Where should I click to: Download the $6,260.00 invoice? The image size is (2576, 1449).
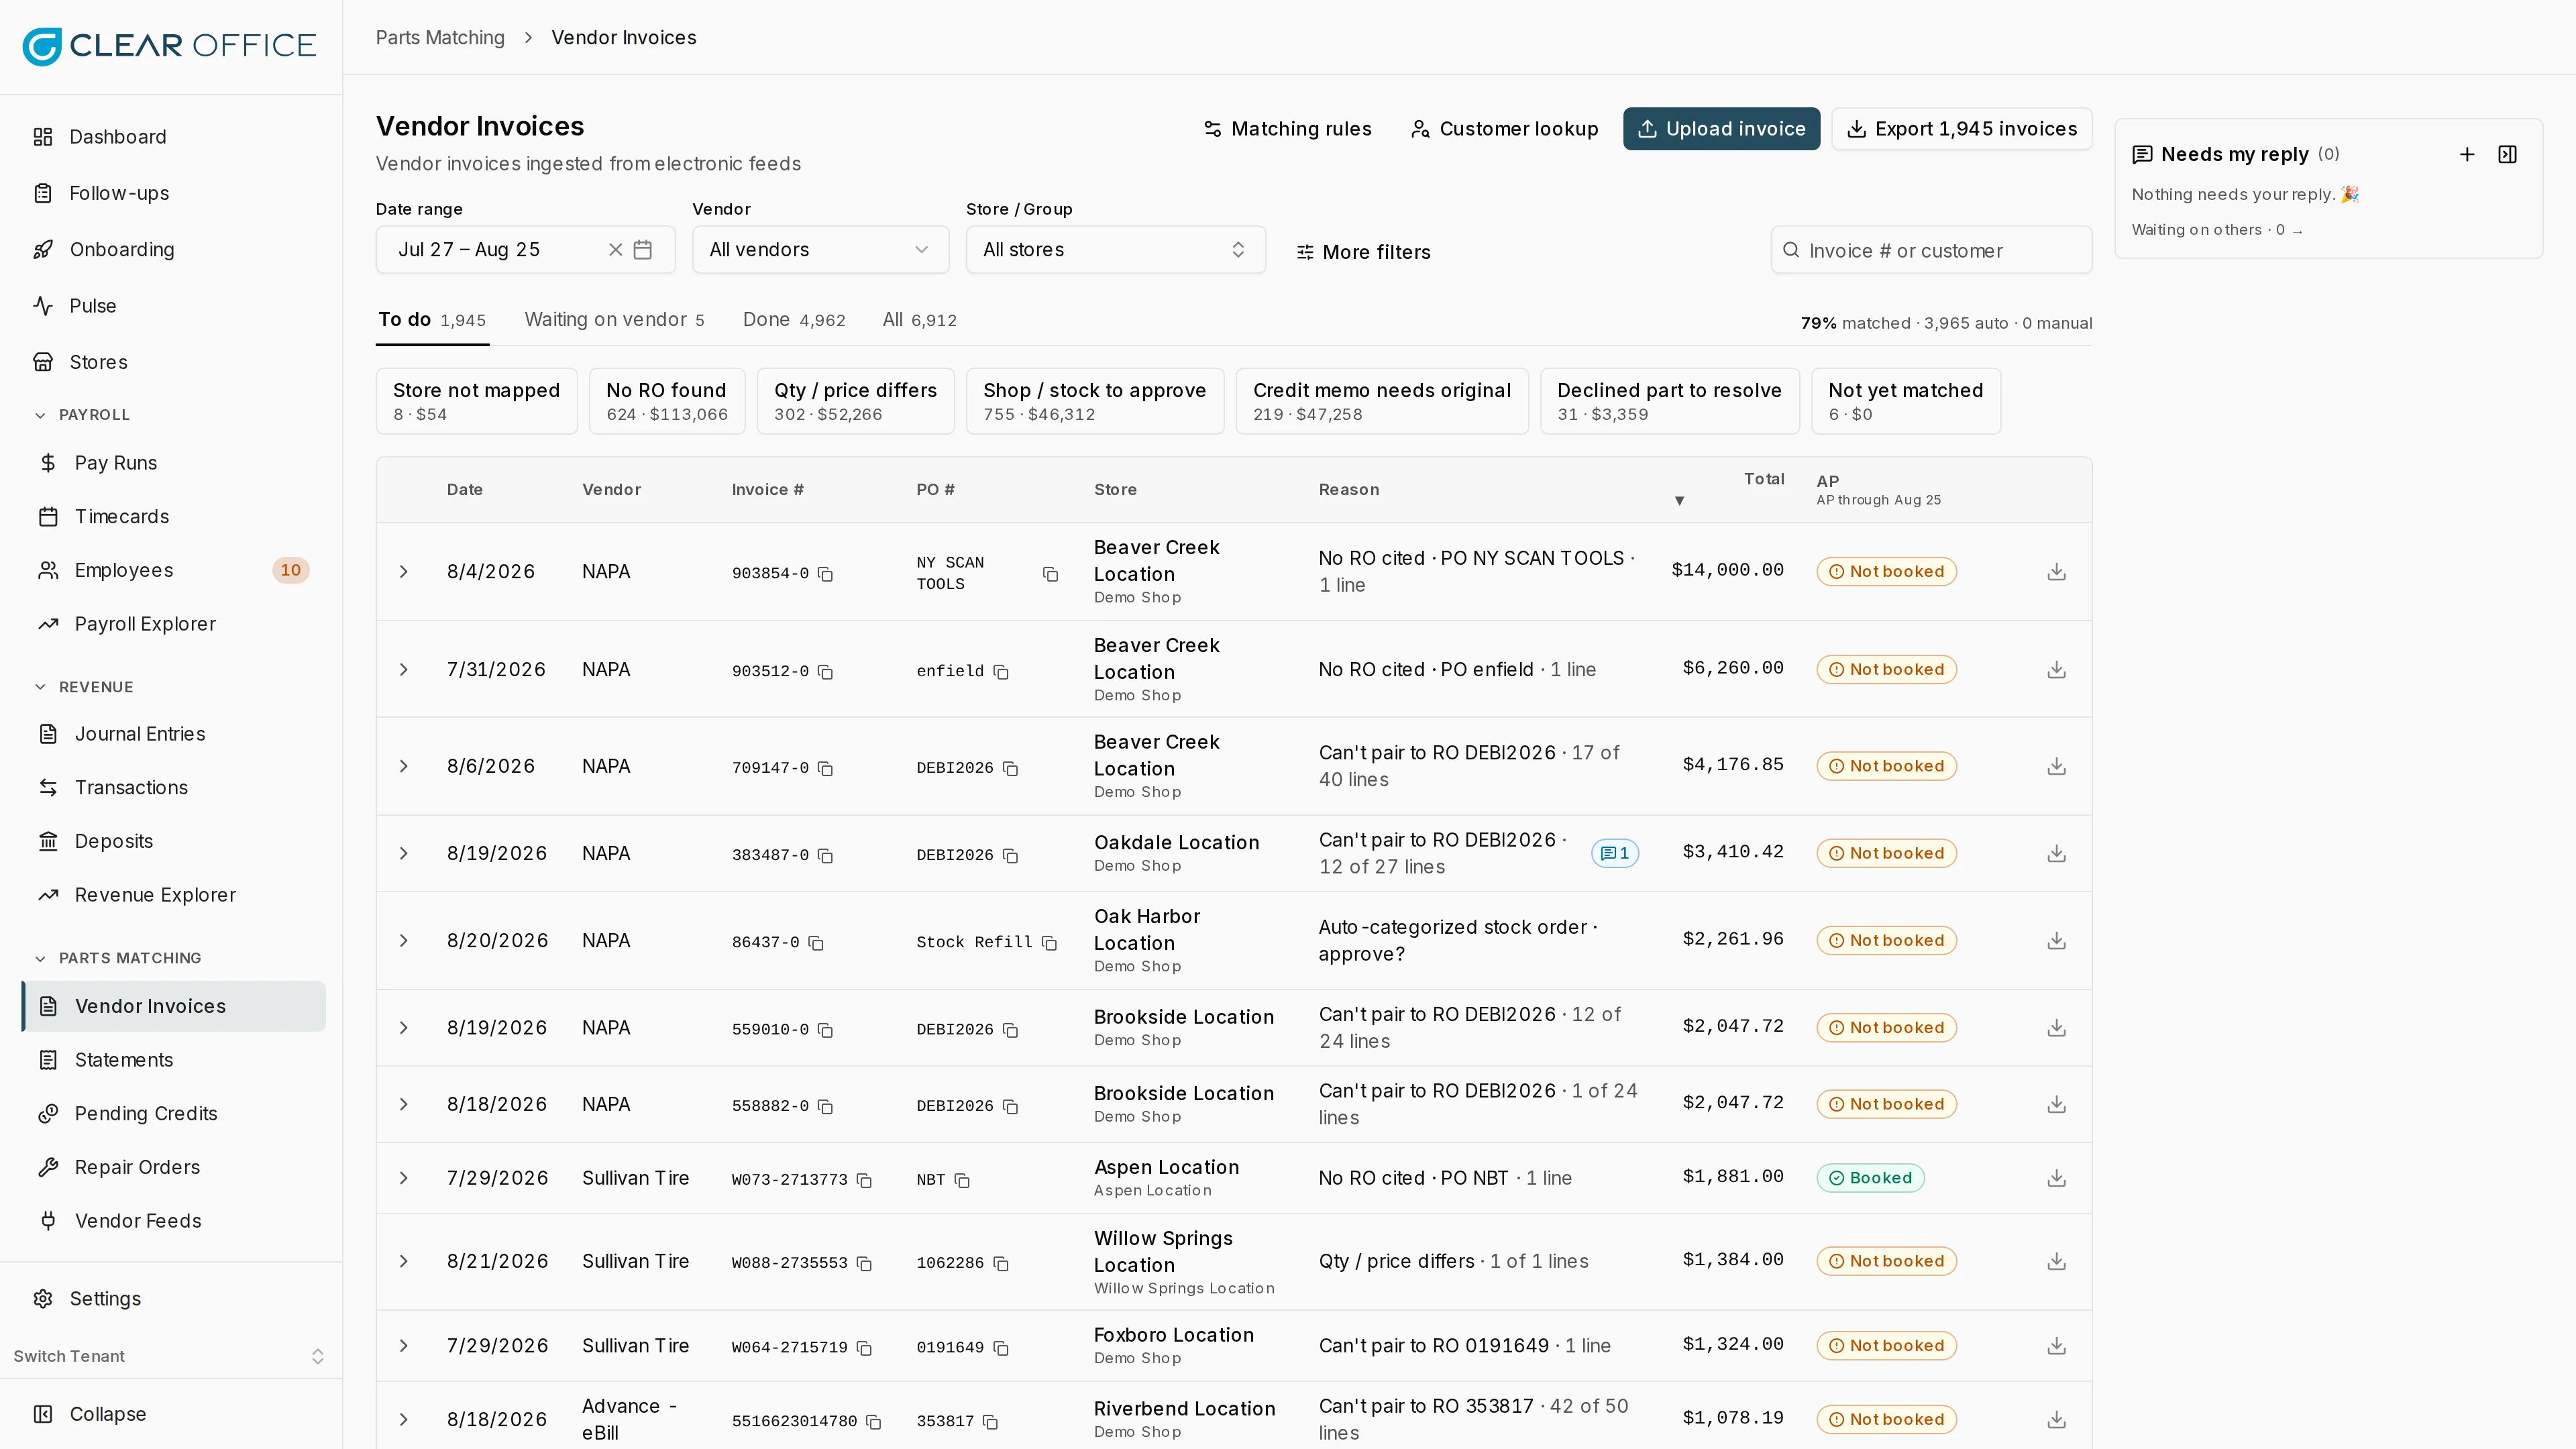2056,670
